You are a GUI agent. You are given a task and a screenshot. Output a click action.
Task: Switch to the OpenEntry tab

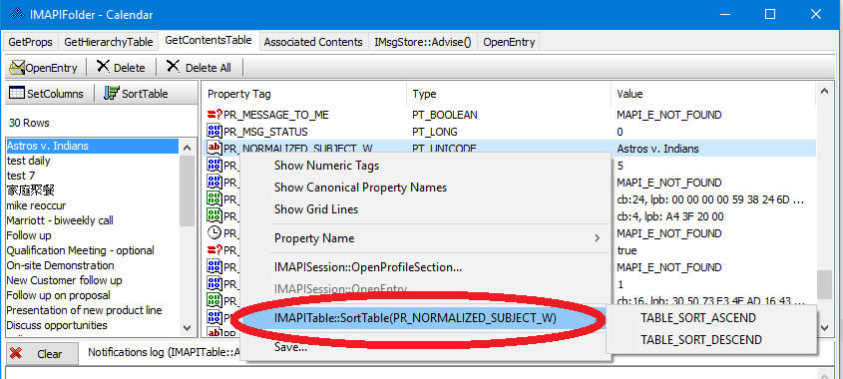(509, 42)
